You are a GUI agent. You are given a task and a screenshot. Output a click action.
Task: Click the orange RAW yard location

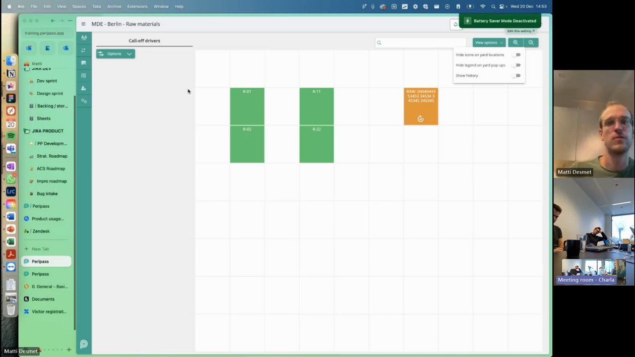point(421,106)
